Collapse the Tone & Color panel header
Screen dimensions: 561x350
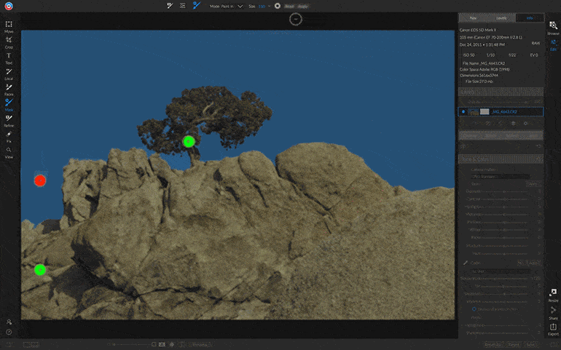click(501, 159)
